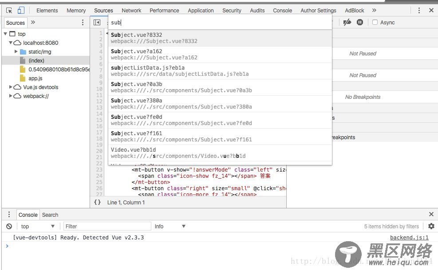
Task: Open more DevTools tabs chevron
Action: click(x=374, y=10)
